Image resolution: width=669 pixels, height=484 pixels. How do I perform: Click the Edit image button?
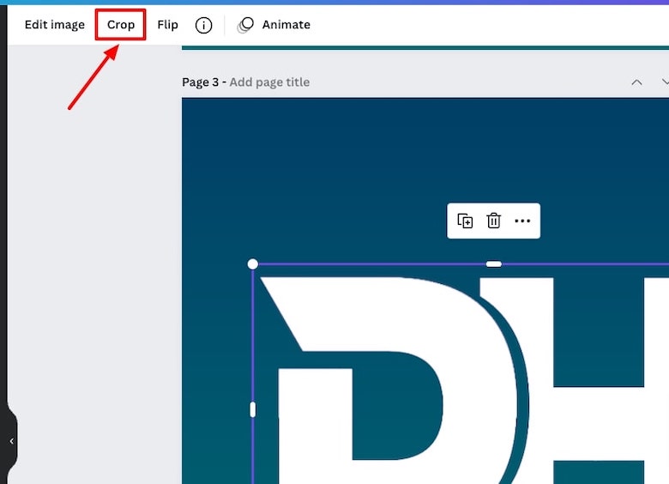[54, 25]
